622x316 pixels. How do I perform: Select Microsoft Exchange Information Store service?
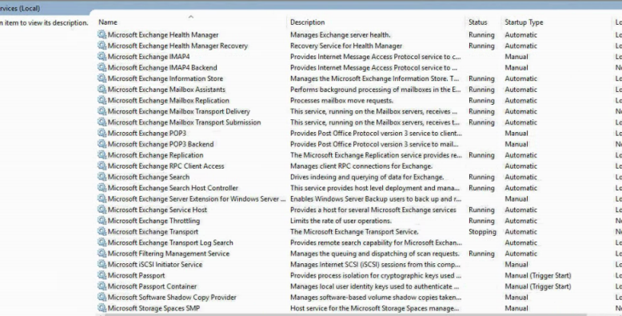[165, 78]
